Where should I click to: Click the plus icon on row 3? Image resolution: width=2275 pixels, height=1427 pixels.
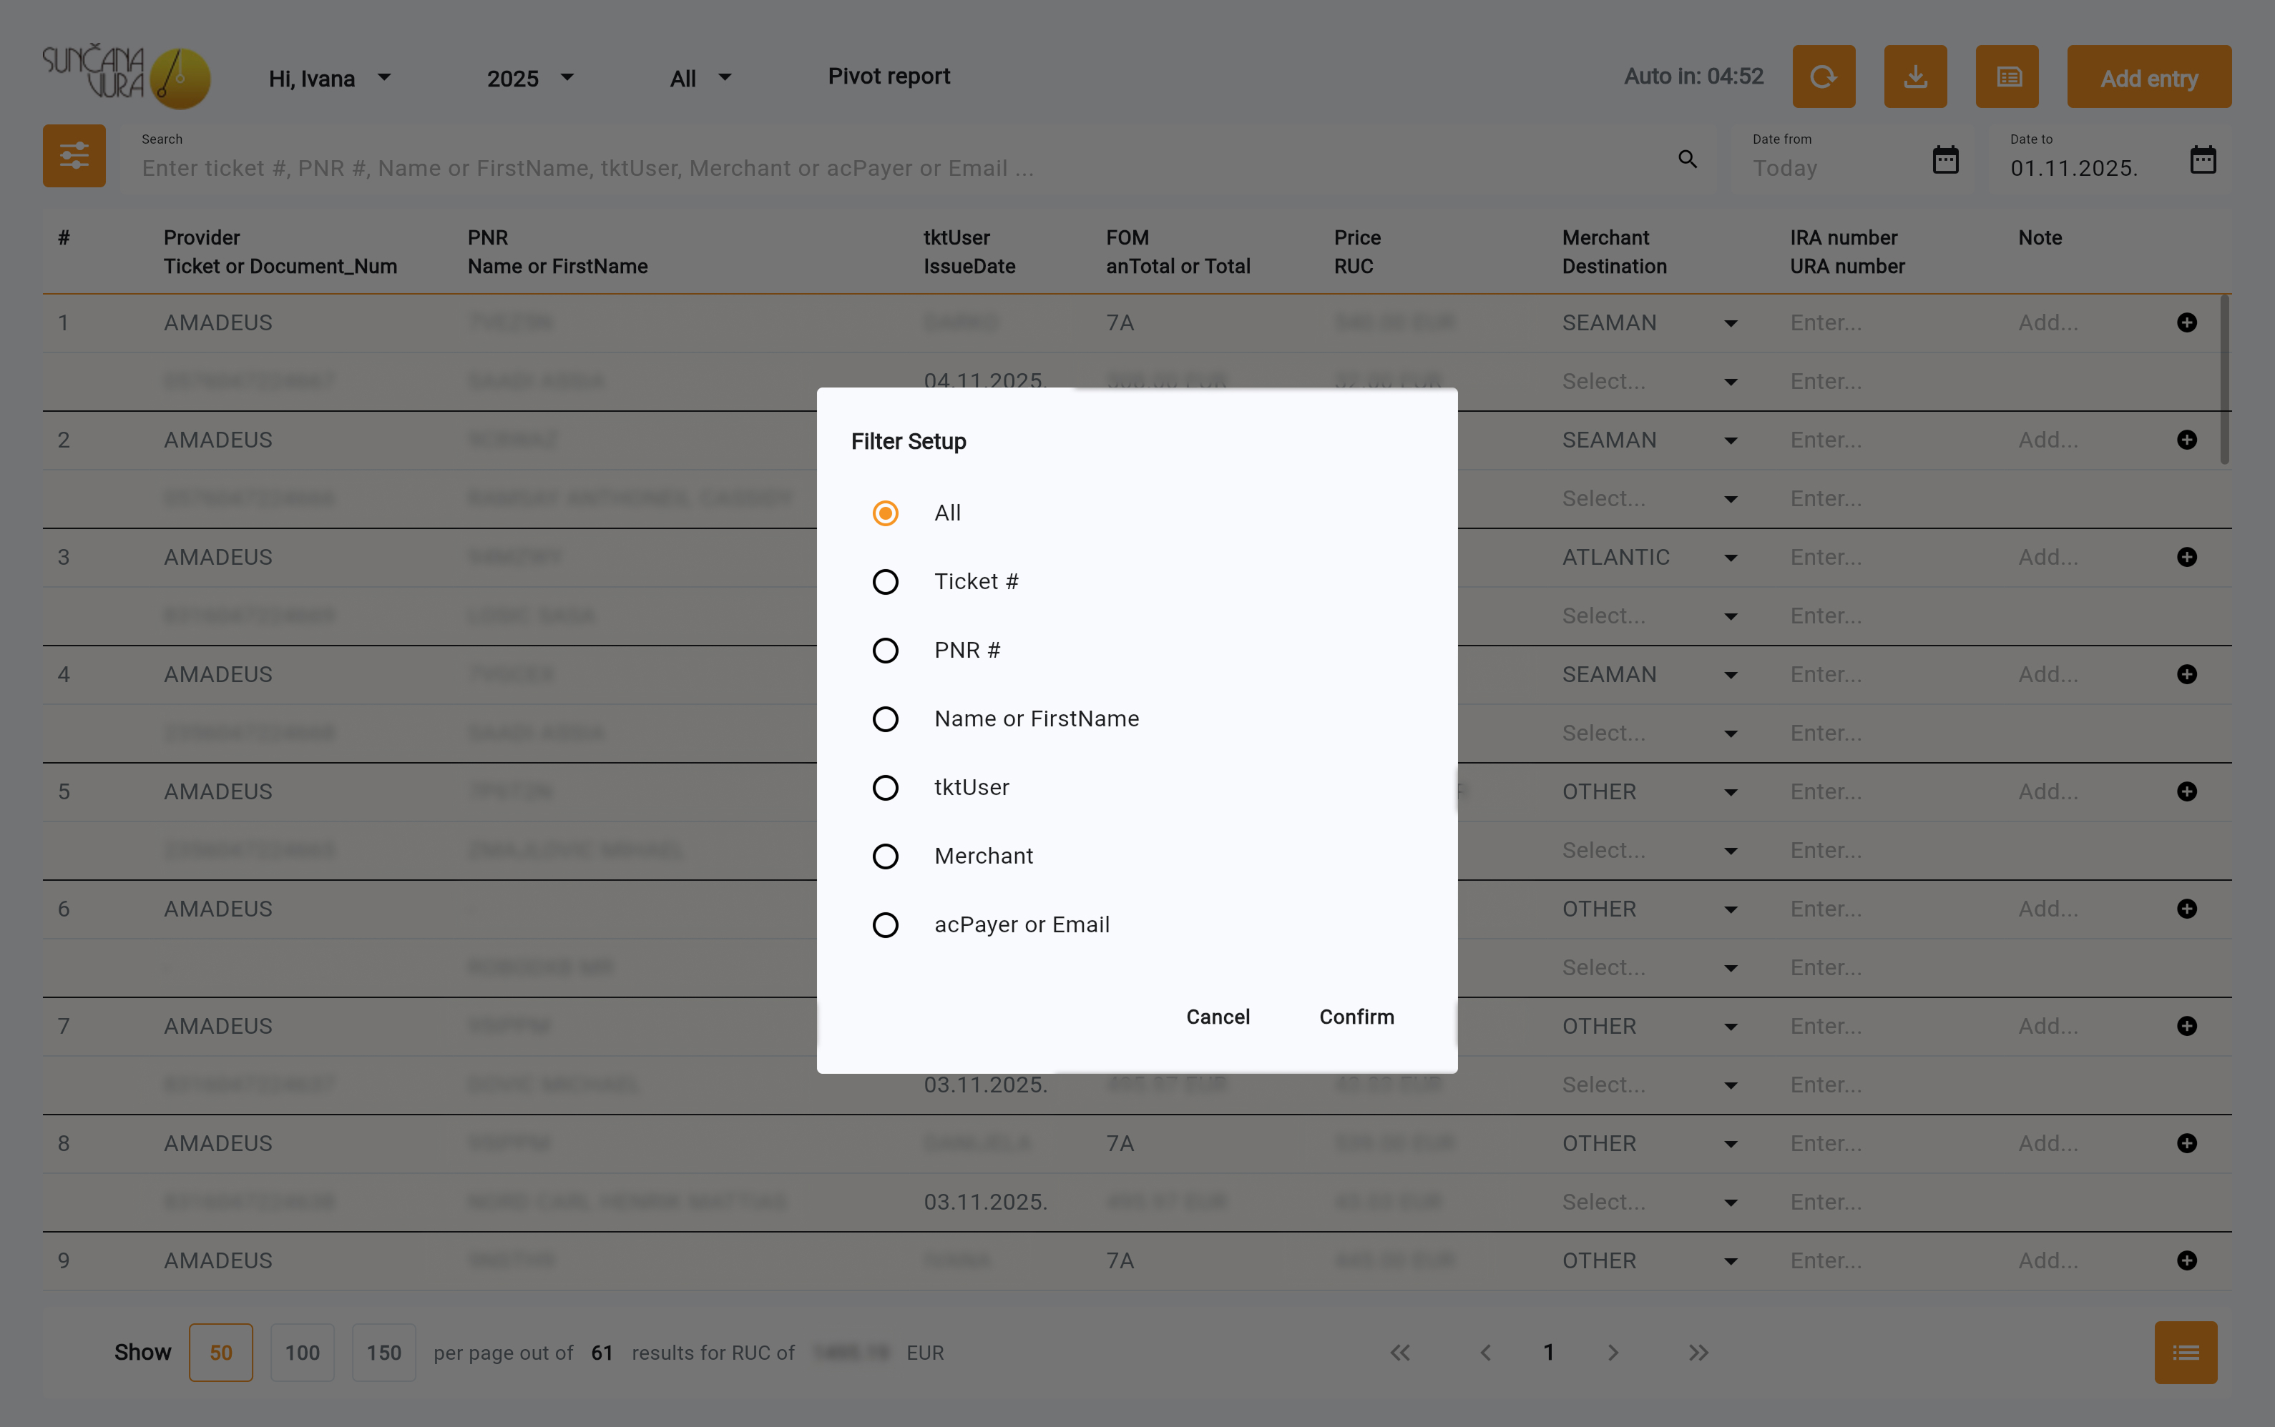(2186, 557)
